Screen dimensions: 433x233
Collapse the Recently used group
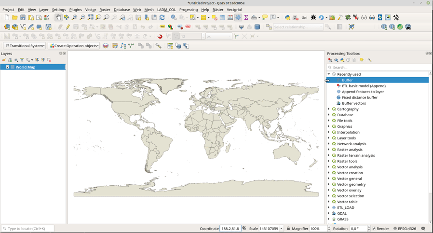(x=329, y=74)
